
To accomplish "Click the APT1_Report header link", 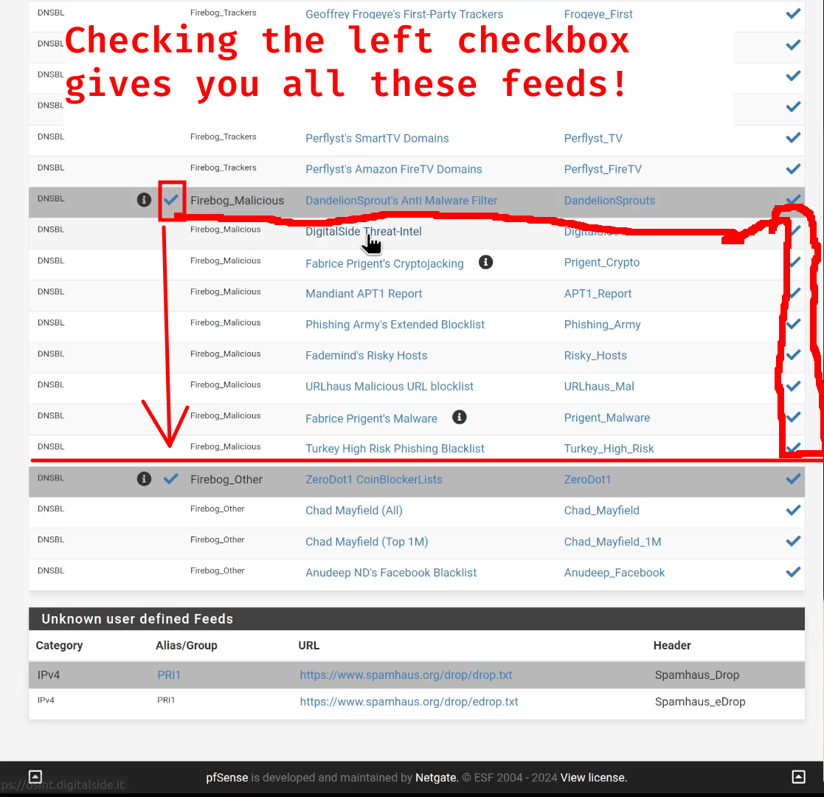I will pos(598,294).
